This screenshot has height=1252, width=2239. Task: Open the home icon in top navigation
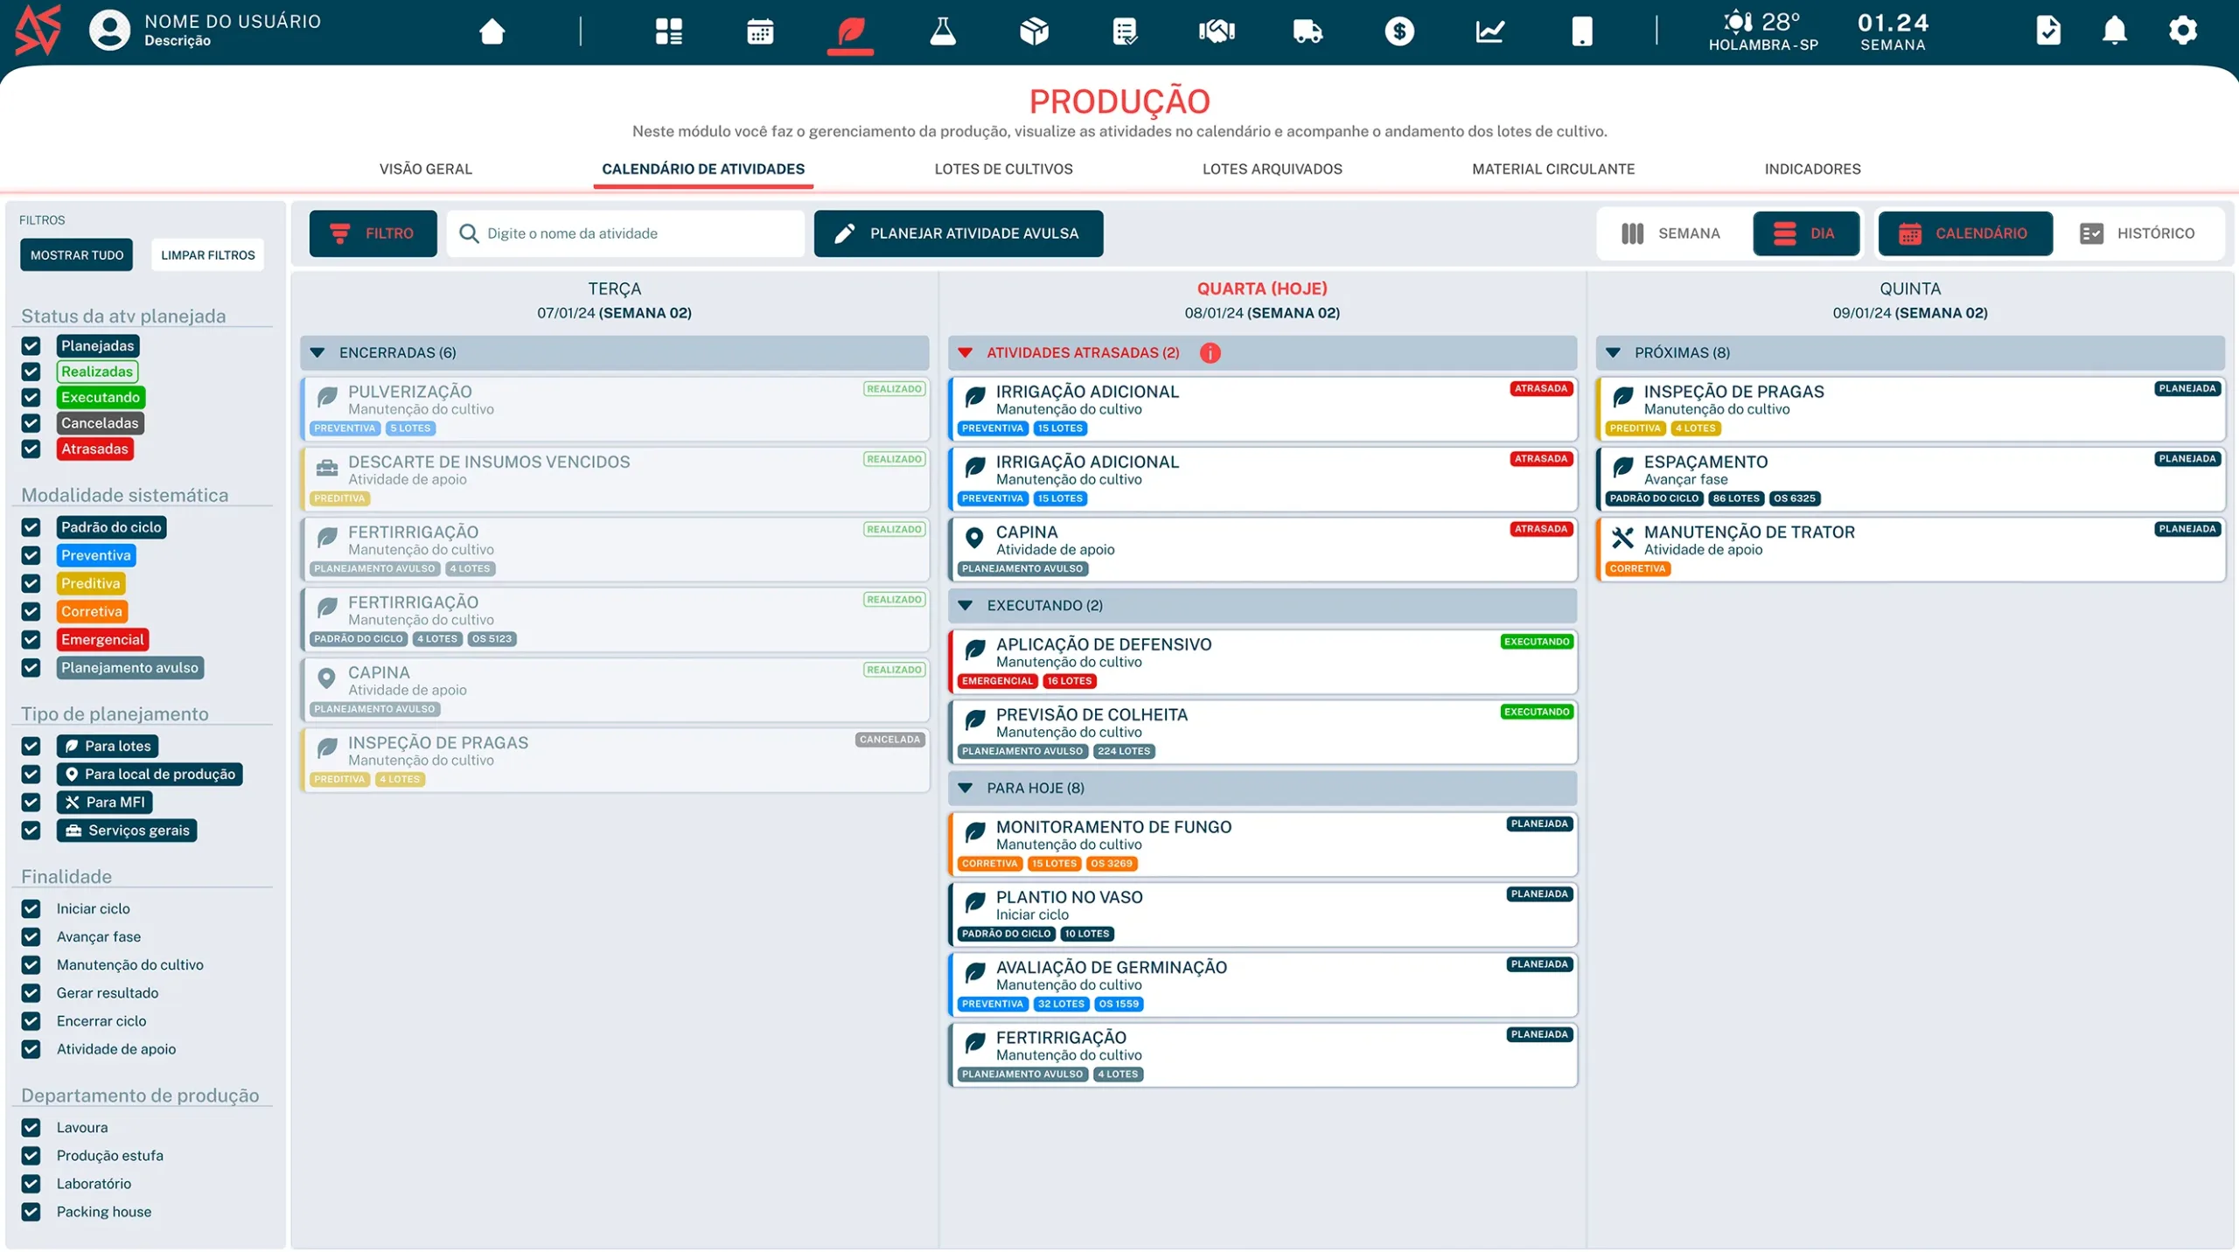pyautogui.click(x=492, y=31)
